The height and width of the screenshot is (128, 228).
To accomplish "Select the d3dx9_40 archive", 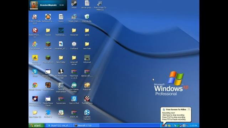I will 74,114.
